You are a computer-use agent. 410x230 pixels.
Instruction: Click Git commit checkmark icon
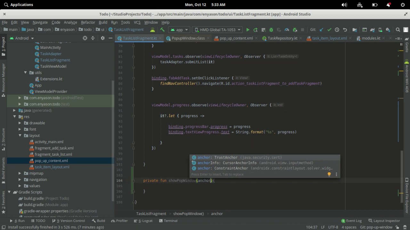329,30
